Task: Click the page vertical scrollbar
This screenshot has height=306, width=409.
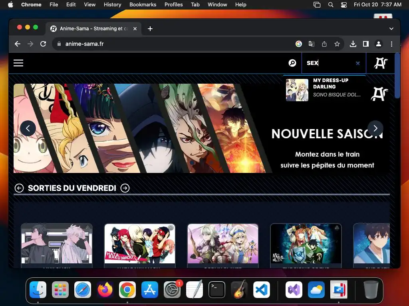Action: [397, 75]
